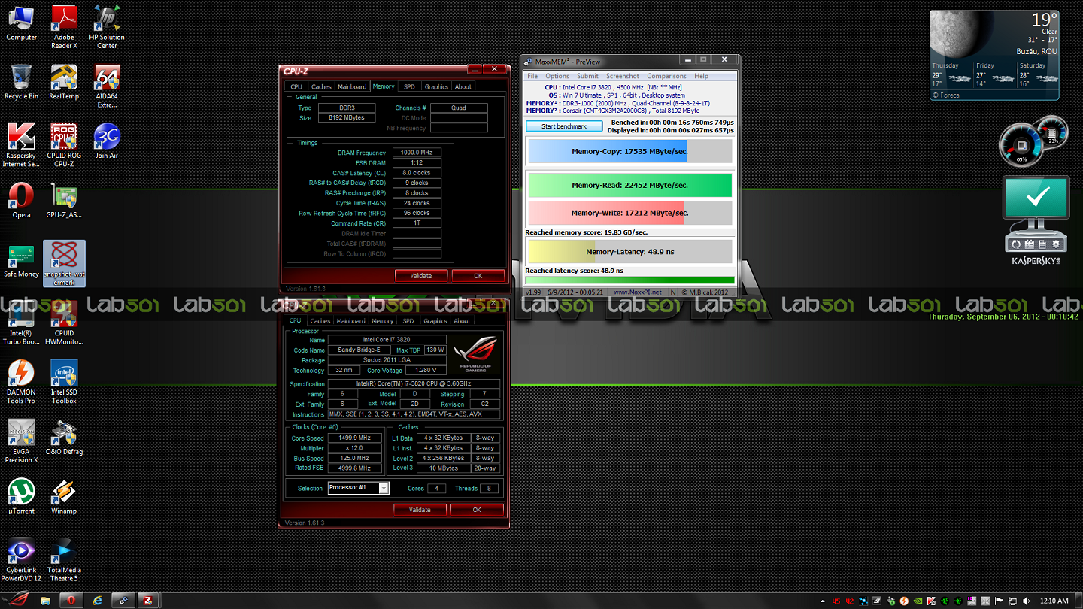Select CPUID ROG CPU-Z desktop icon

pyautogui.click(x=64, y=145)
